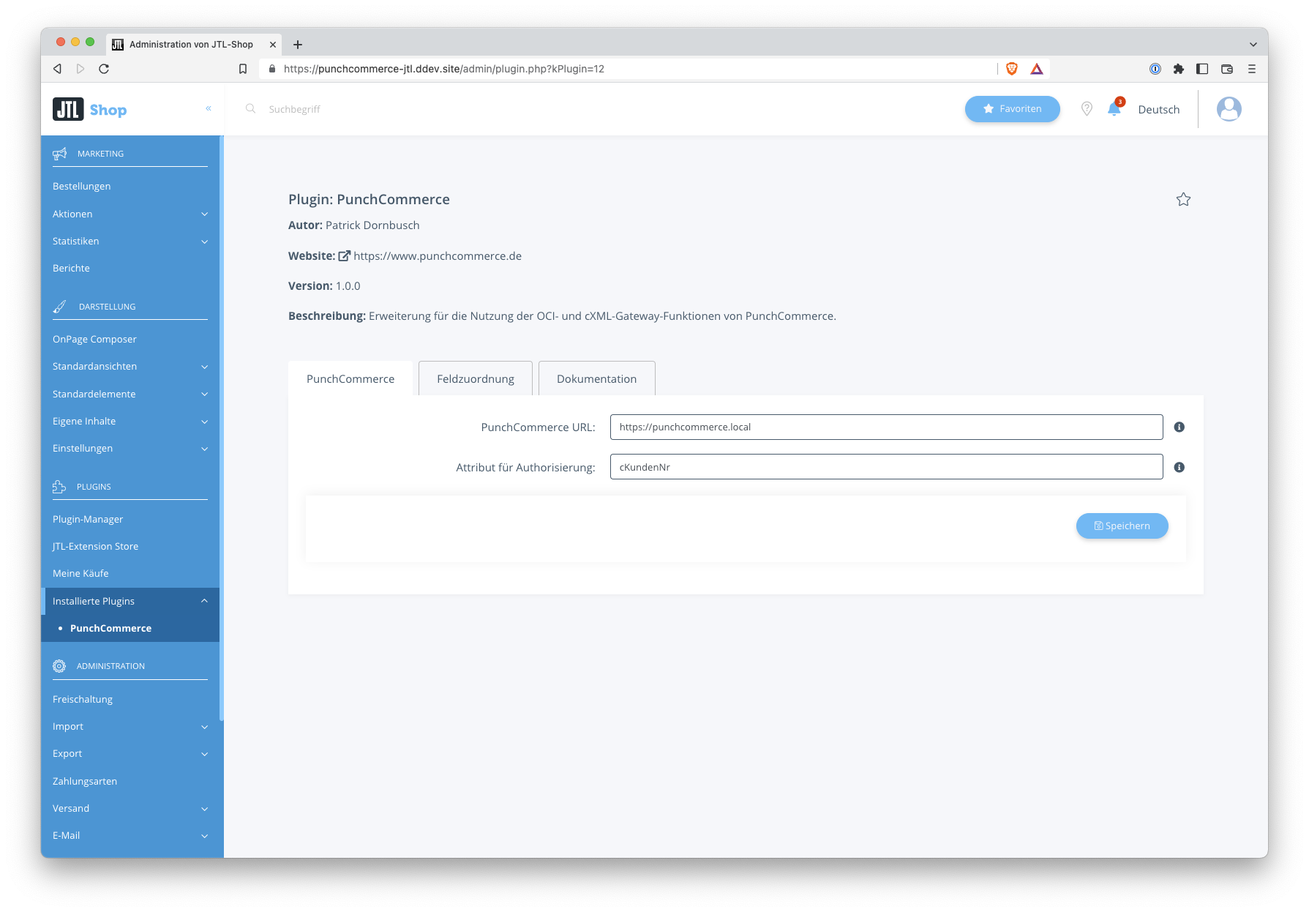Image resolution: width=1309 pixels, height=912 pixels.
Task: Click the DARSTELLUNG section header
Action: coord(107,307)
